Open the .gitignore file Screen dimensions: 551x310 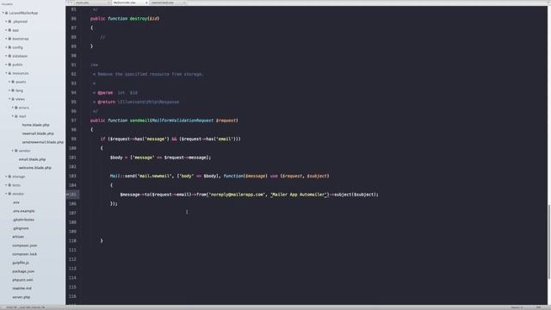pyautogui.click(x=21, y=228)
